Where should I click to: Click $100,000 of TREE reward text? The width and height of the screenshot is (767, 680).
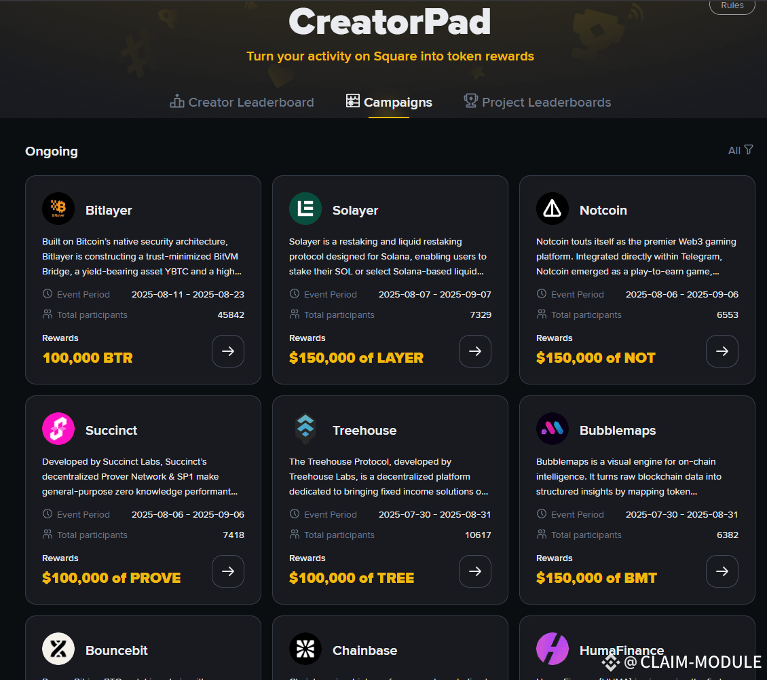pyautogui.click(x=351, y=578)
